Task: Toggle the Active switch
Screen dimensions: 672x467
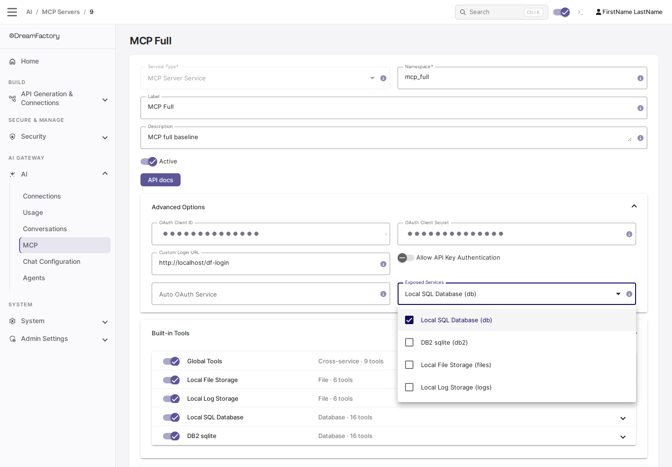Action: 149,162
